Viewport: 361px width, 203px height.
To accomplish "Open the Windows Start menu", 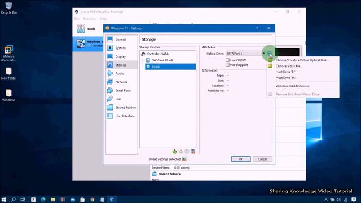I will pos(4,200).
